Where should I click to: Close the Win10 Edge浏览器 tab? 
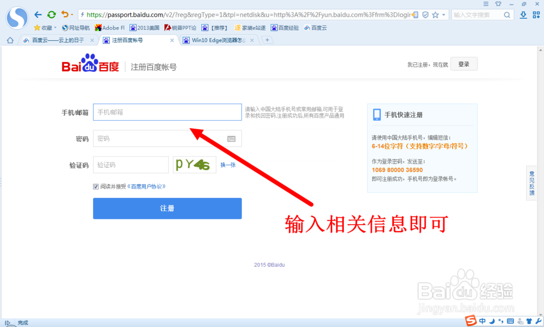pos(252,40)
